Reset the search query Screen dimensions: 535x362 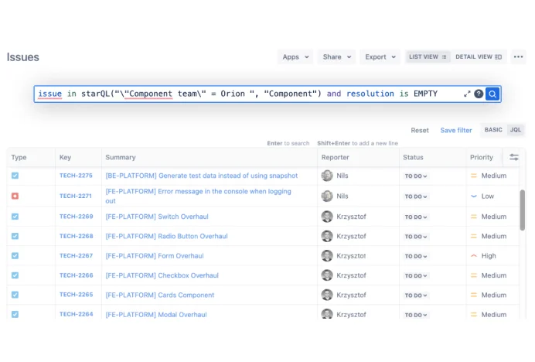point(420,130)
